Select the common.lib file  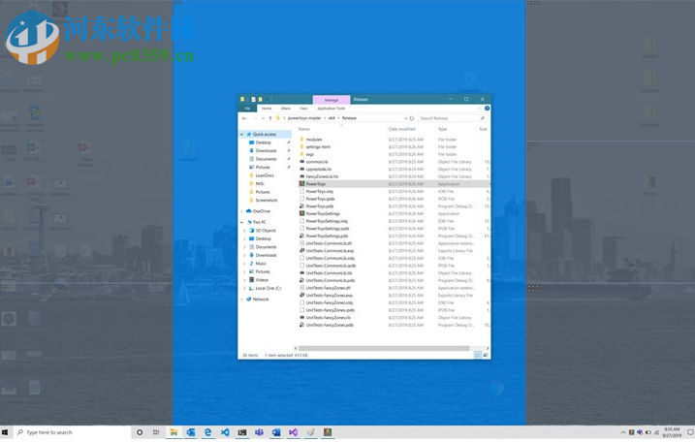[x=316, y=162]
